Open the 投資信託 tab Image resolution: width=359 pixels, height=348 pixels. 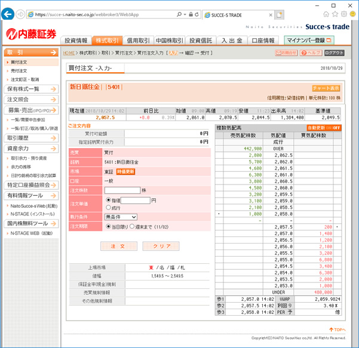(x=201, y=41)
